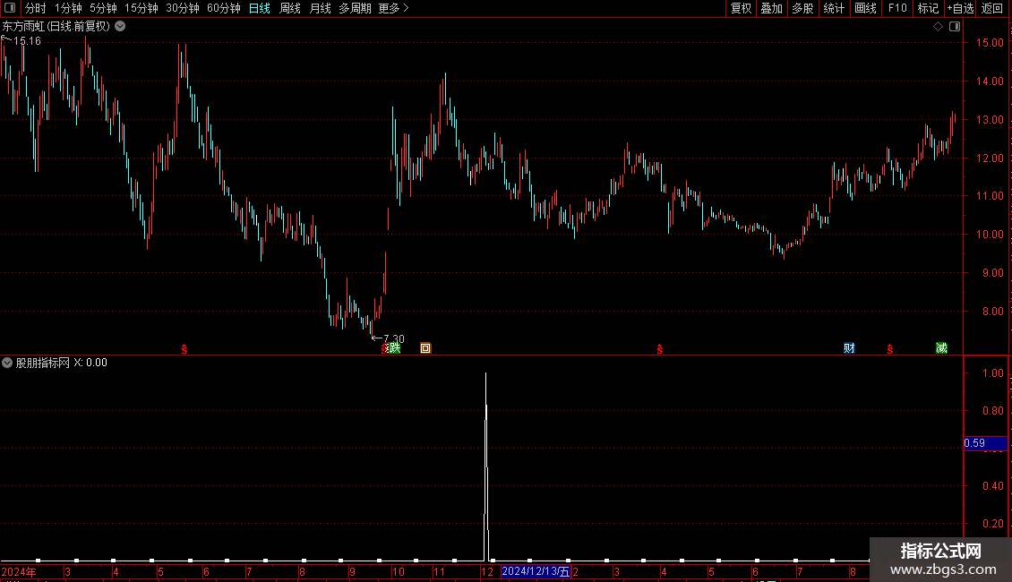Click the 标记 mark button
Image resolution: width=1012 pixels, height=582 pixels.
[928, 8]
